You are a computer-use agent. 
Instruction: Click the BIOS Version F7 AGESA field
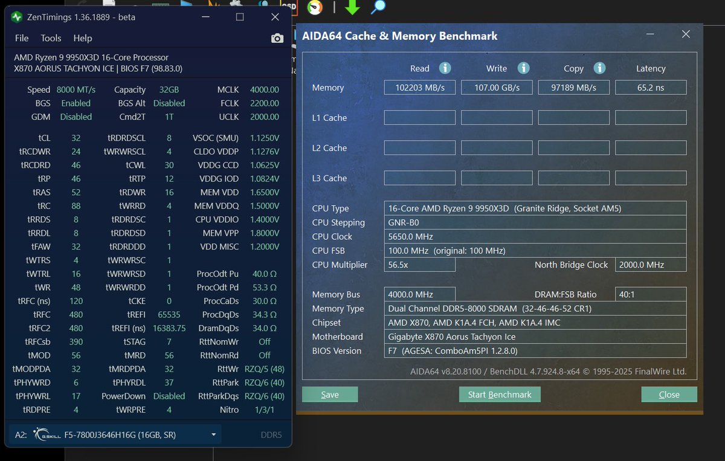point(535,350)
